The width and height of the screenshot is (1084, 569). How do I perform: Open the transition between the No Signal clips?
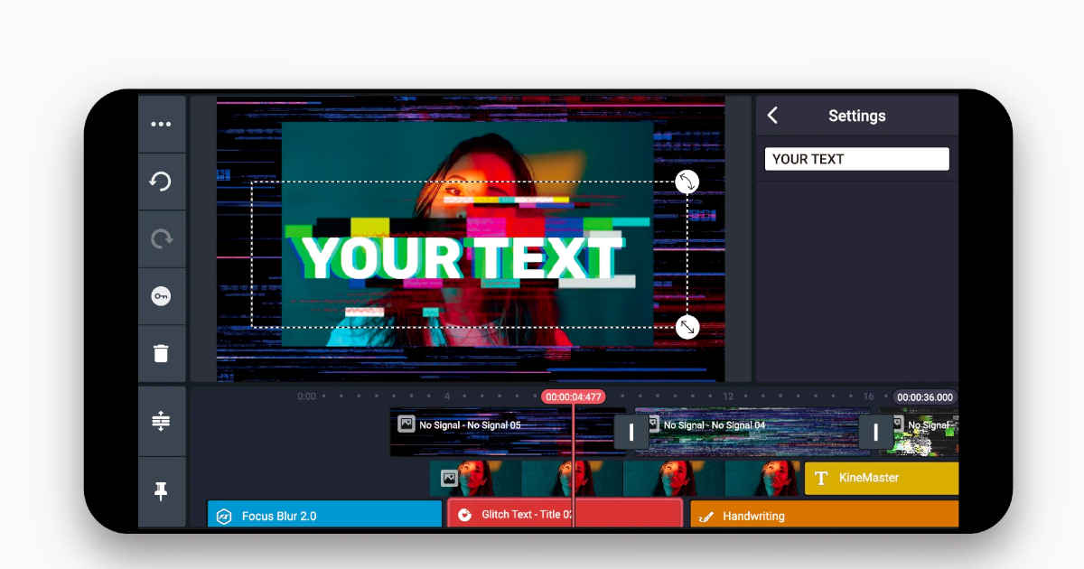(x=630, y=432)
